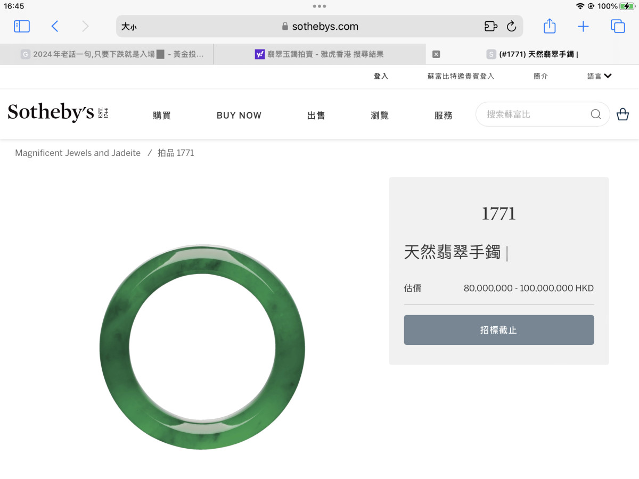Close the current Sotheby's tab

coord(436,54)
